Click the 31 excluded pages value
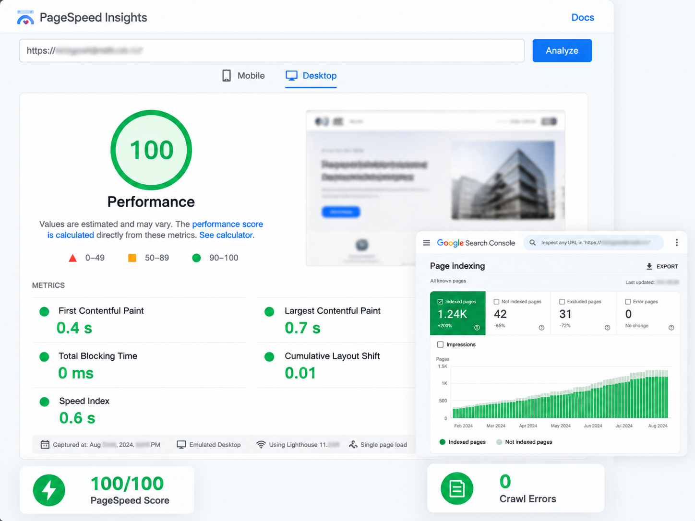Screen dimensions: 695x521 pos(565,314)
